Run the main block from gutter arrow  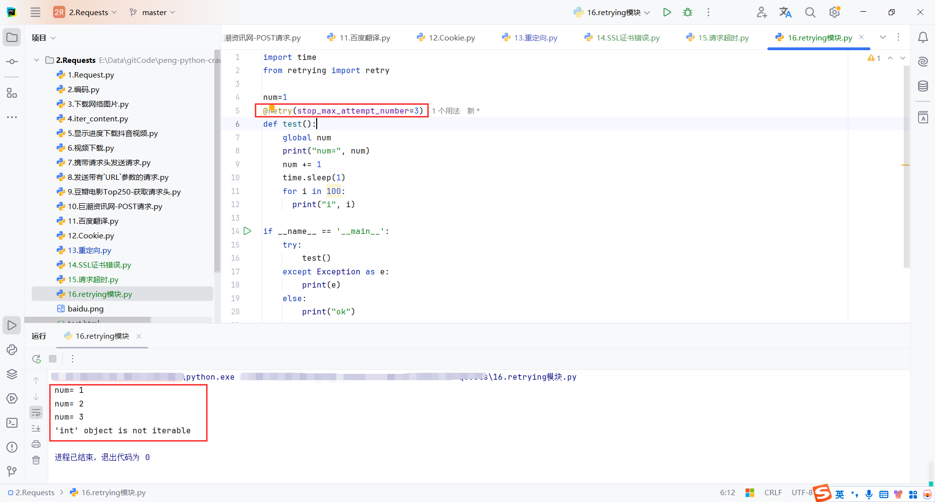pos(248,231)
